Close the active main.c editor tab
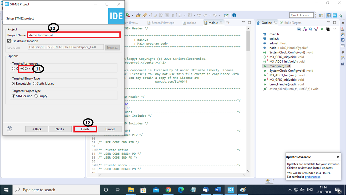This screenshot has height=195, width=346. 221,23
